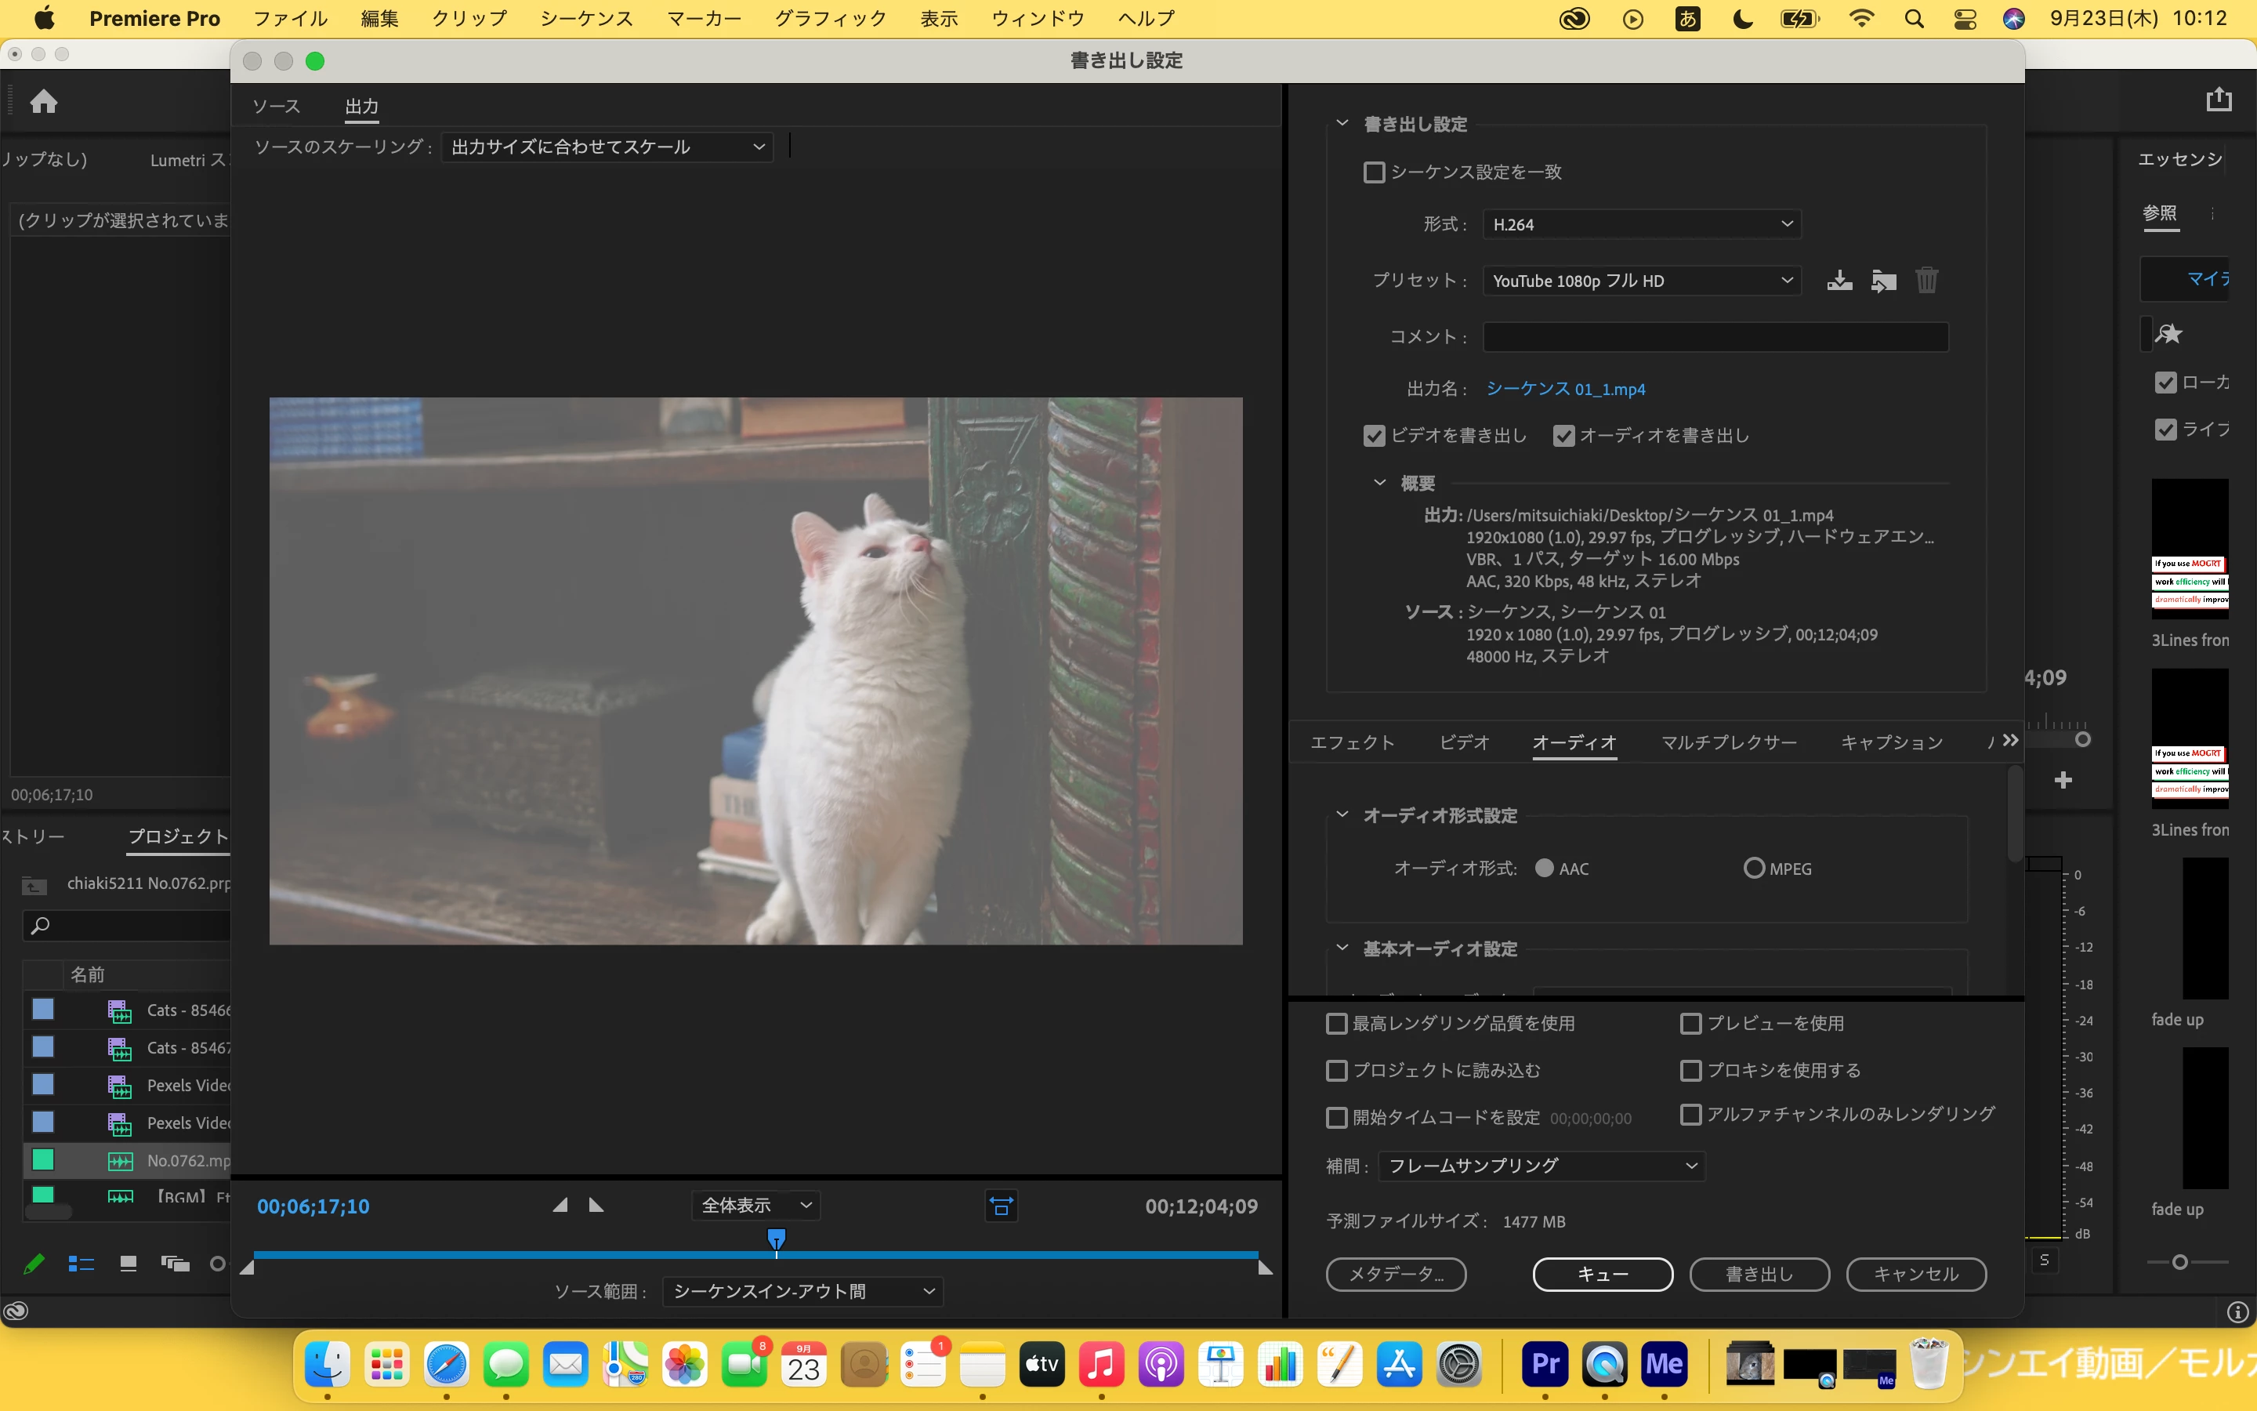
Task: Switch Project panel to freeform view
Action: click(x=176, y=1264)
